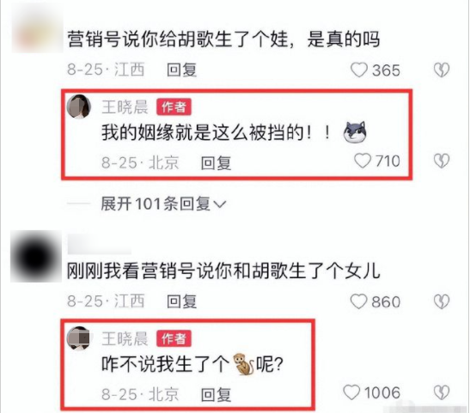
Task: Open 王晓晨 avatar in second reply
Action: click(x=78, y=338)
